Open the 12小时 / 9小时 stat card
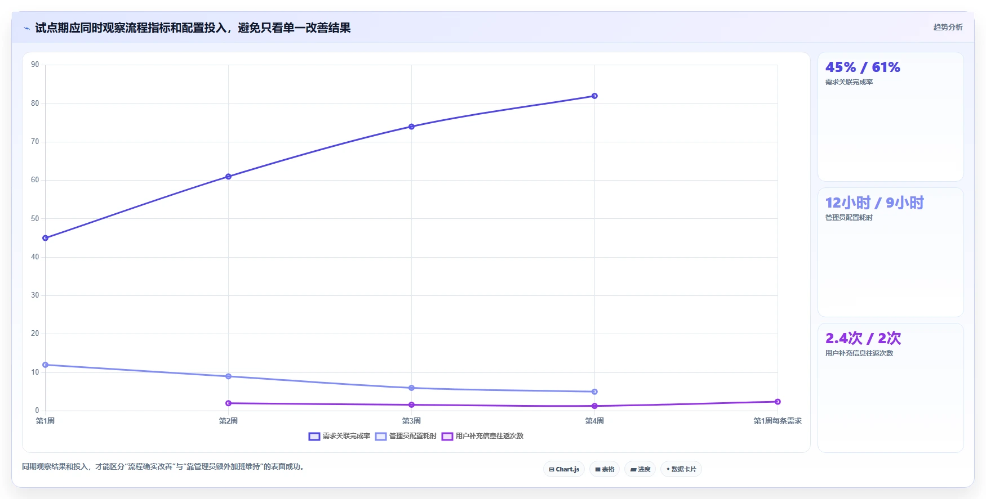 pyautogui.click(x=891, y=253)
